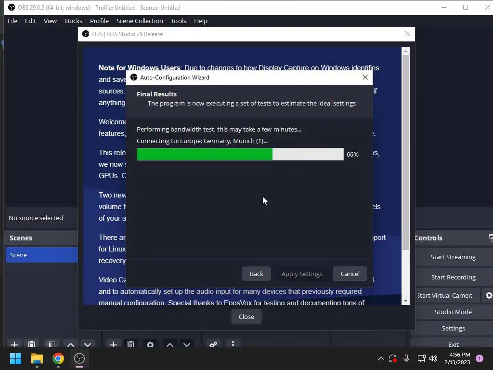Add a new source with plus icon
This screenshot has height=370, width=493.
pos(114,344)
